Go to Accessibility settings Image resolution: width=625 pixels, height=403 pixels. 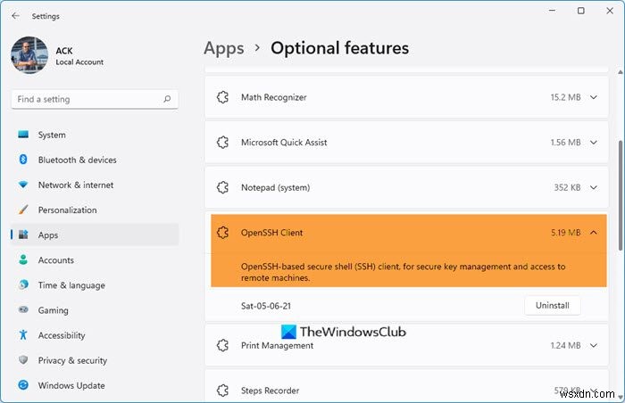(62, 335)
